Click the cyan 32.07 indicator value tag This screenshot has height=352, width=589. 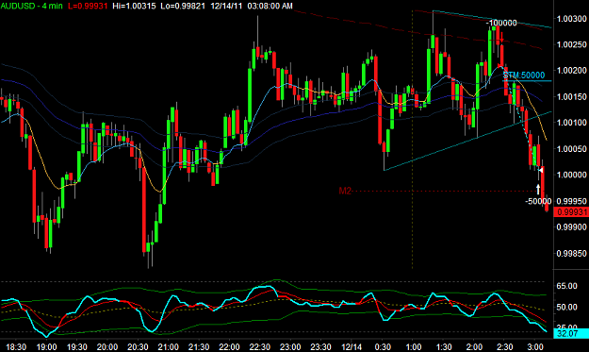click(571, 333)
